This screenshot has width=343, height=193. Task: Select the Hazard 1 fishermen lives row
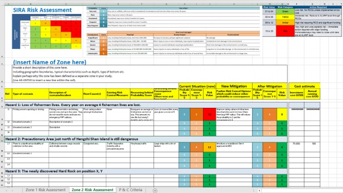(146, 105)
